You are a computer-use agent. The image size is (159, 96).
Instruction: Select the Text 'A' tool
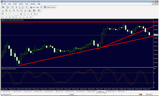pos(28,14)
